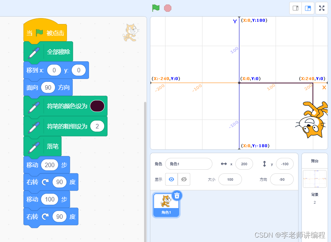Viewport: 331px width, 242px height.
Task: Click pen icon on 将笔的颜色设为 block
Action: click(x=34, y=107)
